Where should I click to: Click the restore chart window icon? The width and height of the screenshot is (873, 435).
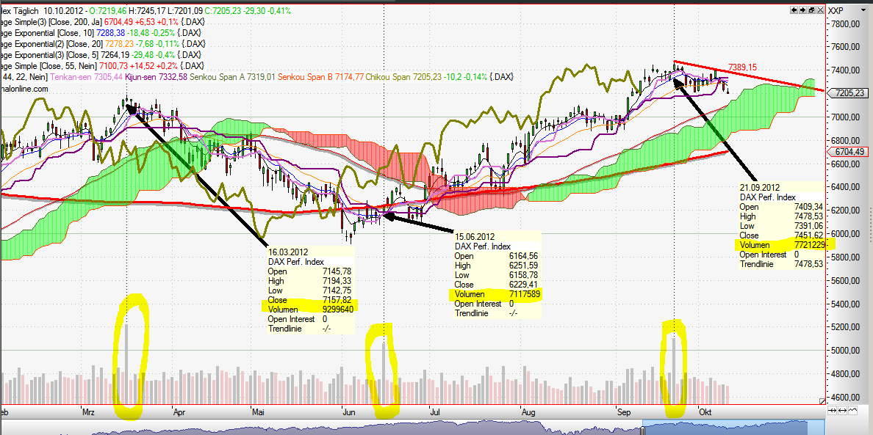[x=811, y=10]
